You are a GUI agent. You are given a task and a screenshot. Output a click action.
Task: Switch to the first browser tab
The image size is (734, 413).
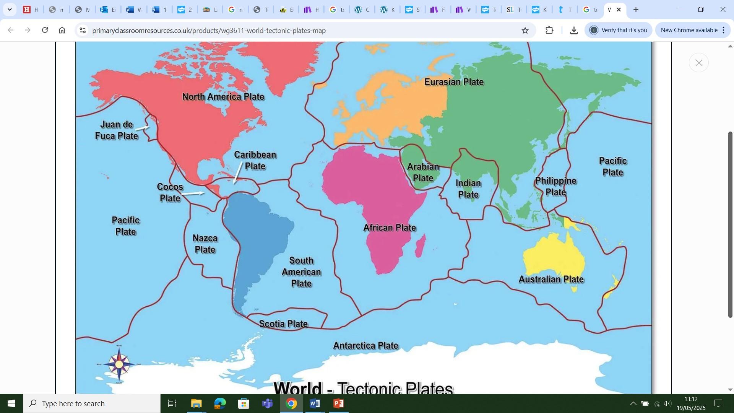(x=31, y=10)
